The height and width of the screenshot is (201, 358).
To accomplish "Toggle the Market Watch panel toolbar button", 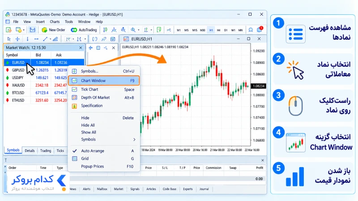I will click(32, 30).
